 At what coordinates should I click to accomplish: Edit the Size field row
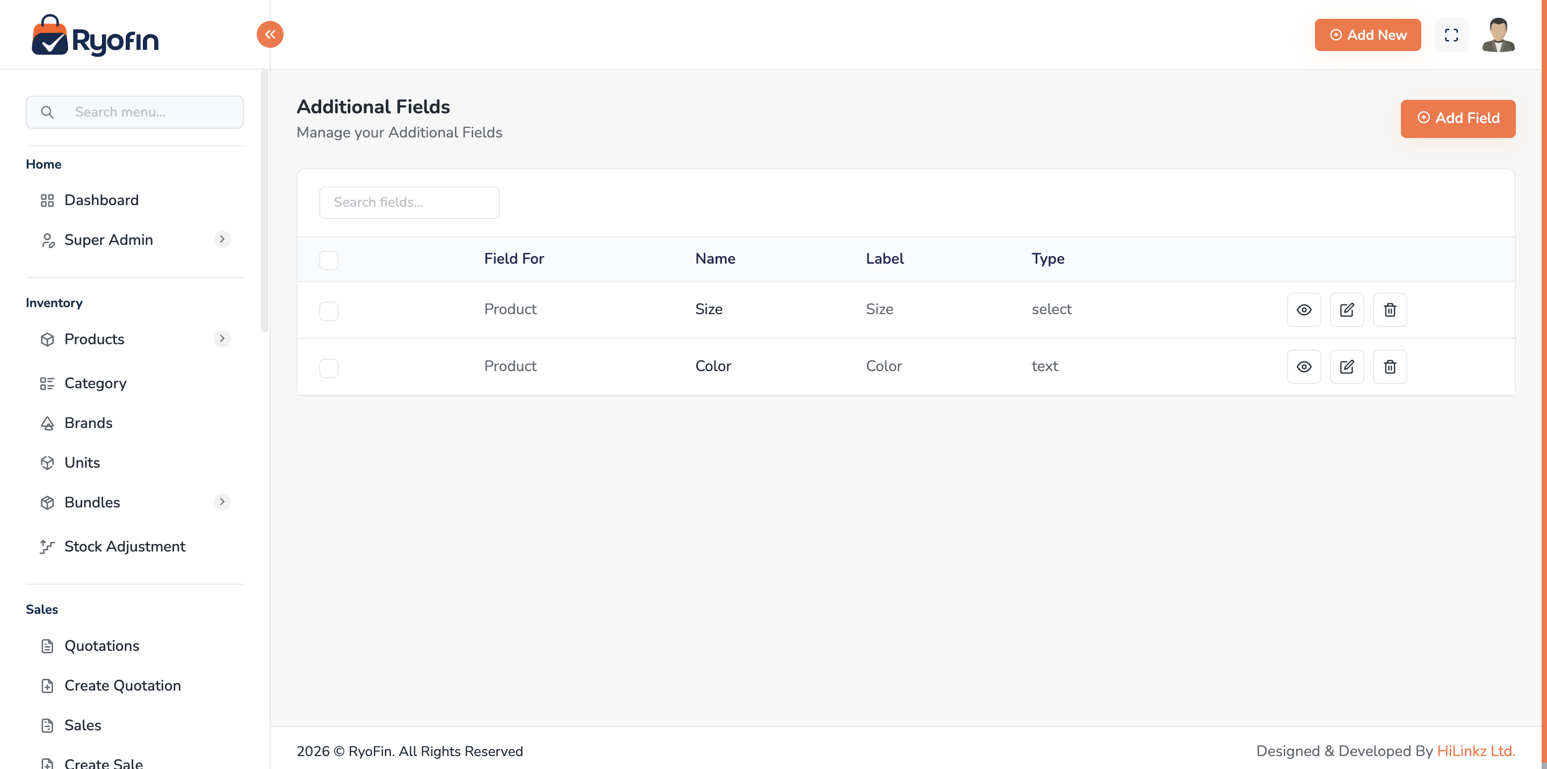tap(1347, 310)
